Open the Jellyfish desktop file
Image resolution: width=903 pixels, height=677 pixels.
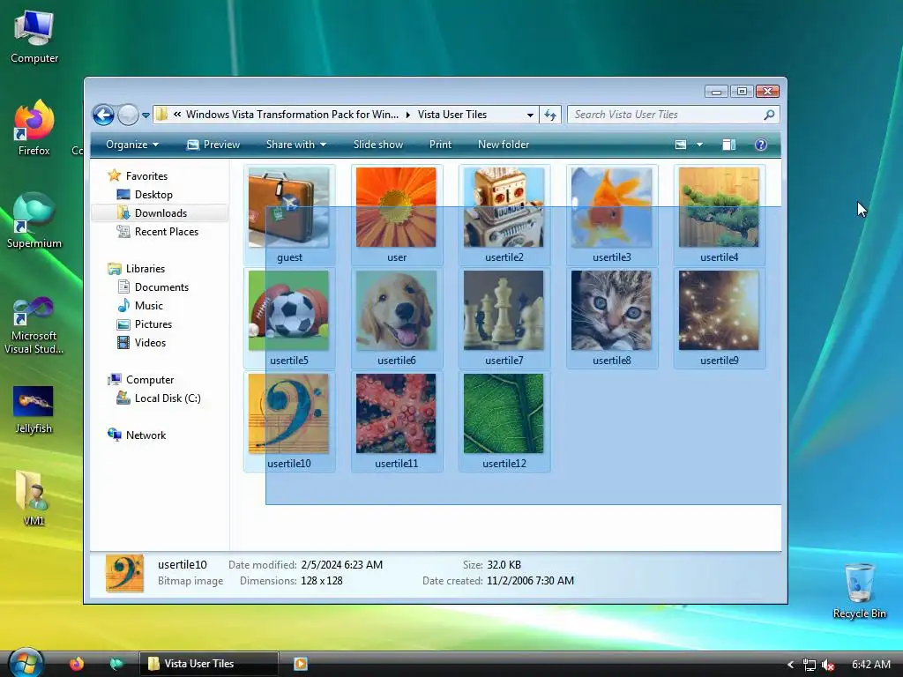click(x=34, y=410)
